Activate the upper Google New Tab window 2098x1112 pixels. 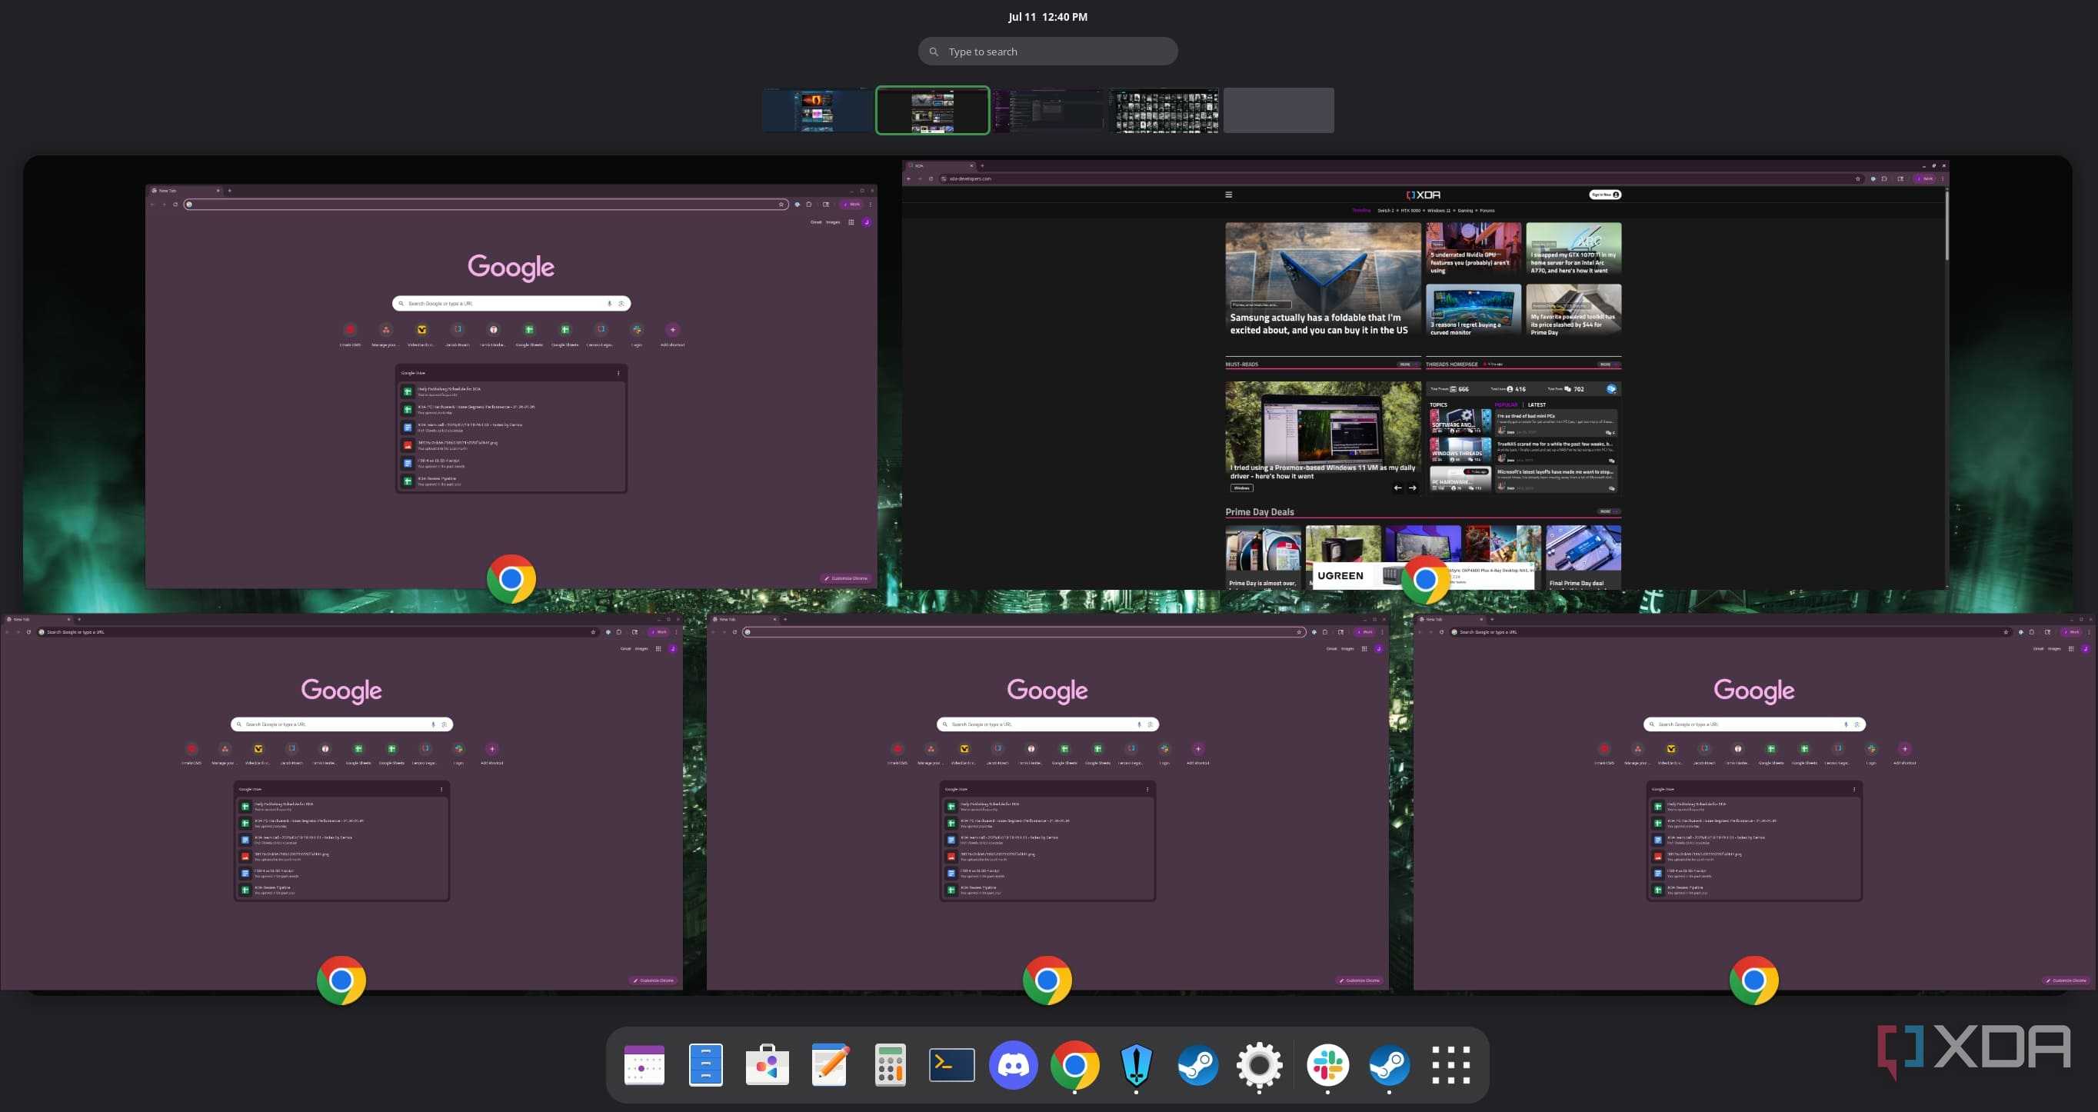click(511, 386)
